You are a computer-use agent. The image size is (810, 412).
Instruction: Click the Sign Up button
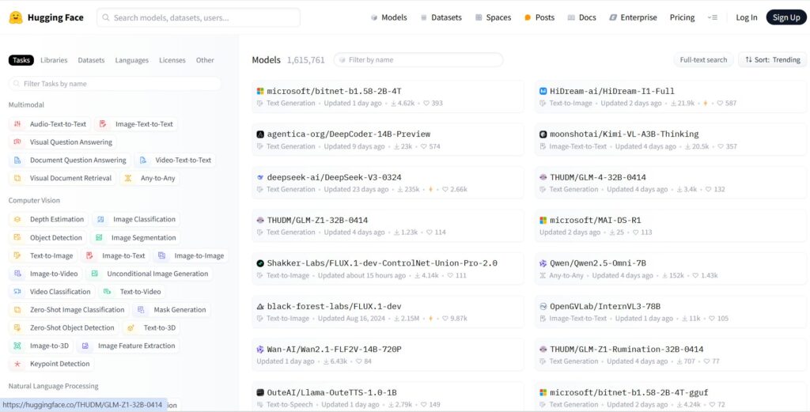pyautogui.click(x=786, y=17)
